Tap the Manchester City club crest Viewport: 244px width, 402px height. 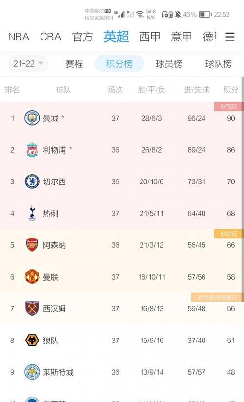click(32, 118)
